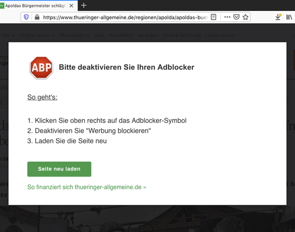
Task: Expand the Digital Lesen dropdown menu
Action: [37, 35]
